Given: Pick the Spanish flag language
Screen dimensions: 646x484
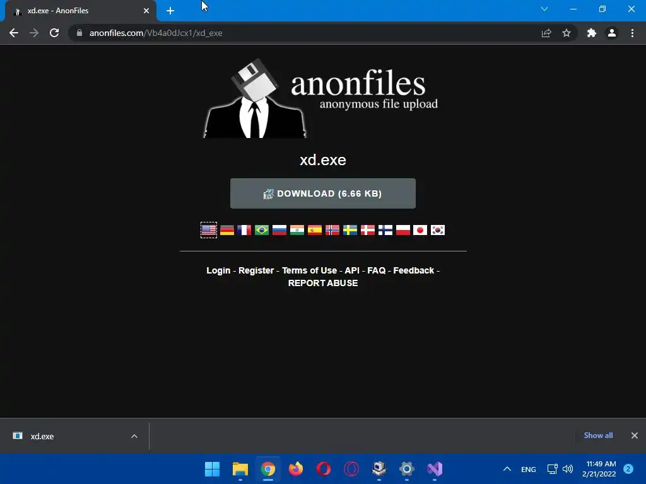Looking at the screenshot, I should (x=315, y=230).
